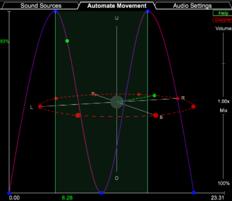The height and width of the screenshot is (201, 232).
Task: Click the grey listener head sphere
Action: (117, 102)
